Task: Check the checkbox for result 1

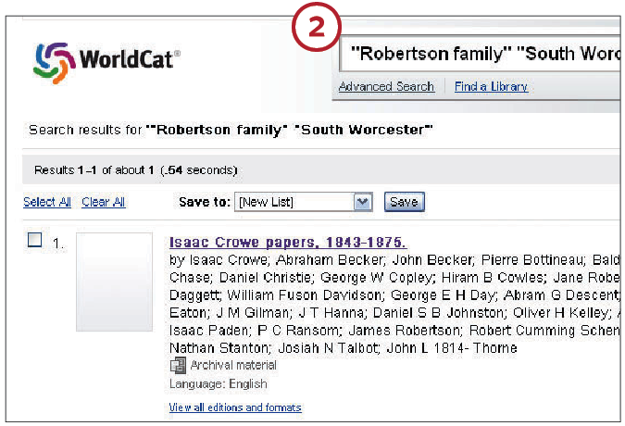Action: point(34,240)
